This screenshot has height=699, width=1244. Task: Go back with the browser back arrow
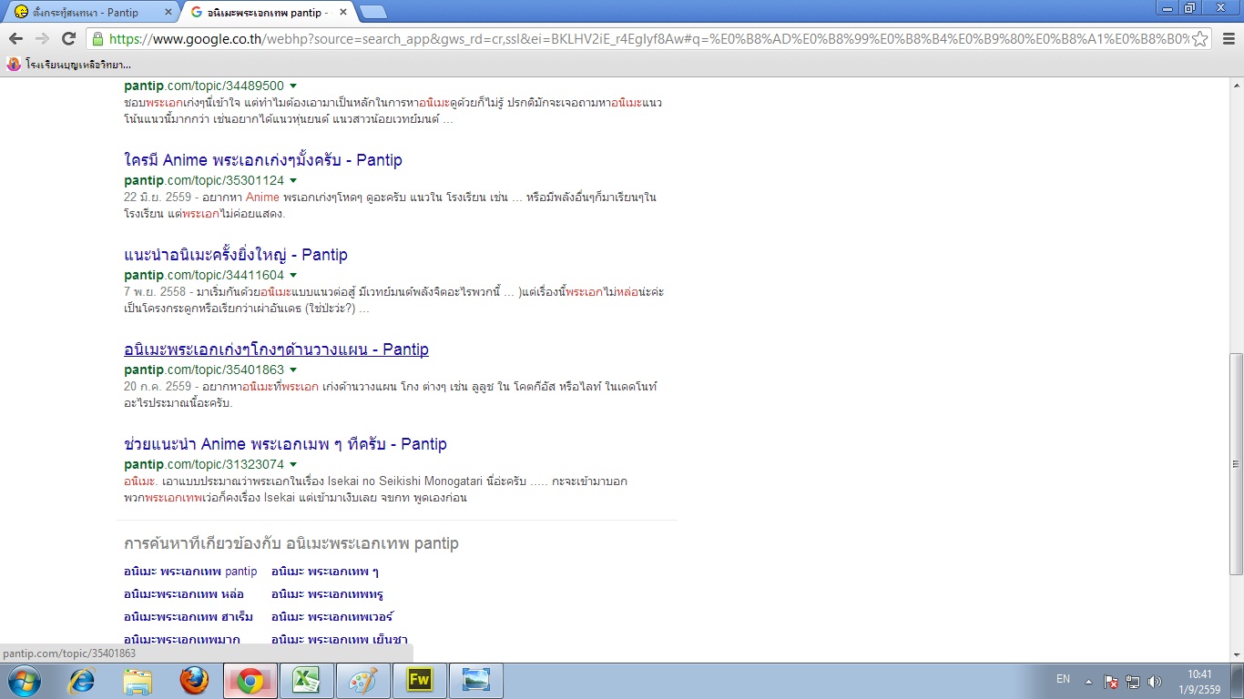[x=15, y=39]
